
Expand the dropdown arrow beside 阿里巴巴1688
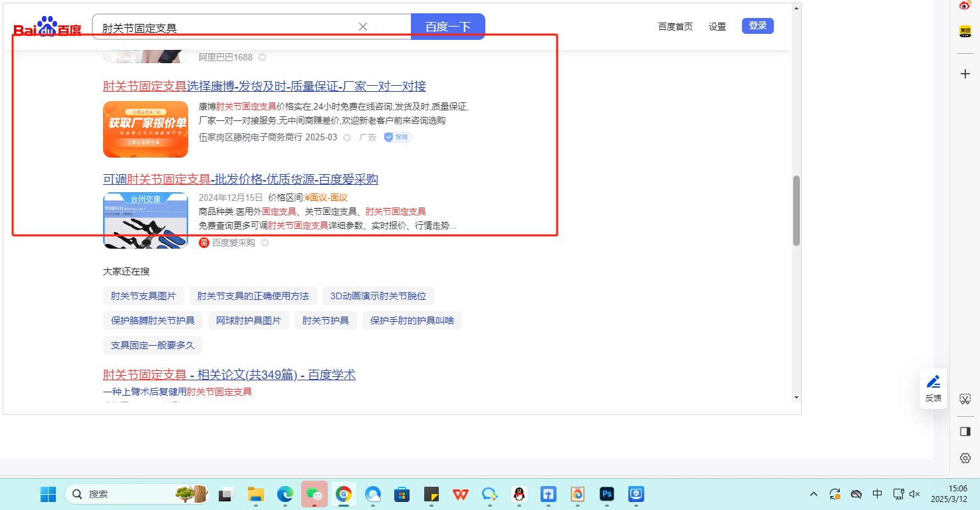pos(262,57)
